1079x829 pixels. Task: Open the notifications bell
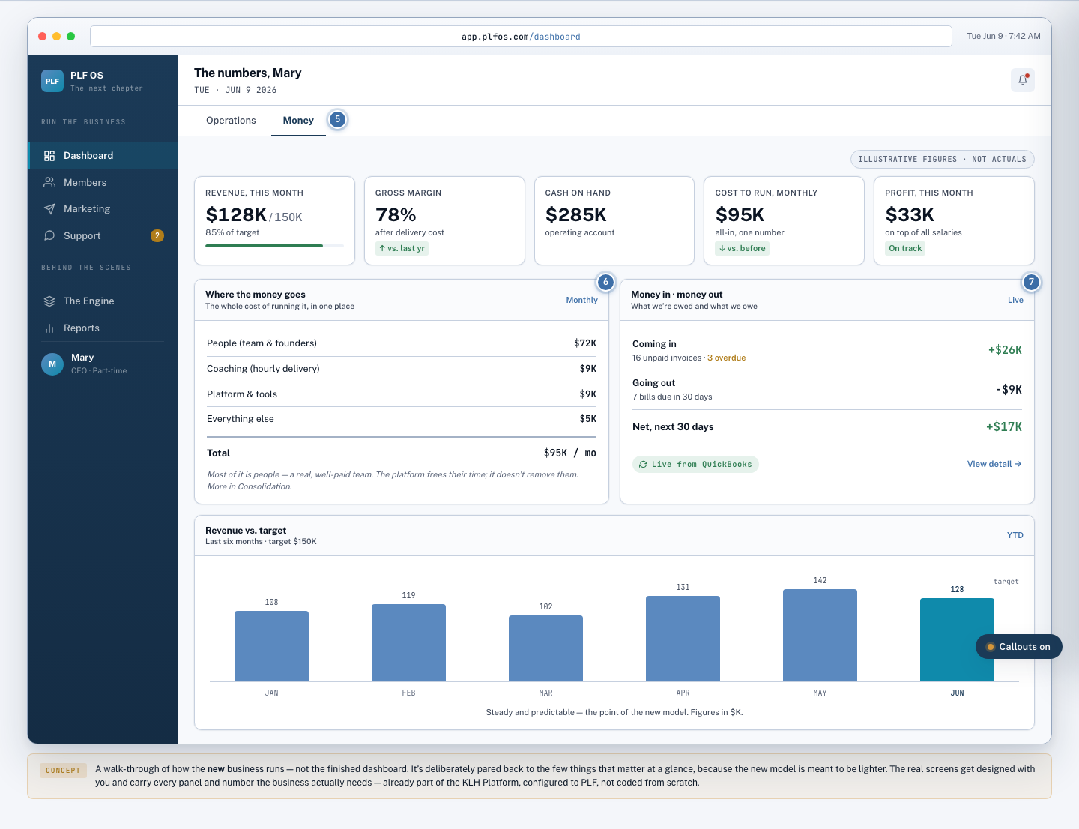coord(1022,80)
